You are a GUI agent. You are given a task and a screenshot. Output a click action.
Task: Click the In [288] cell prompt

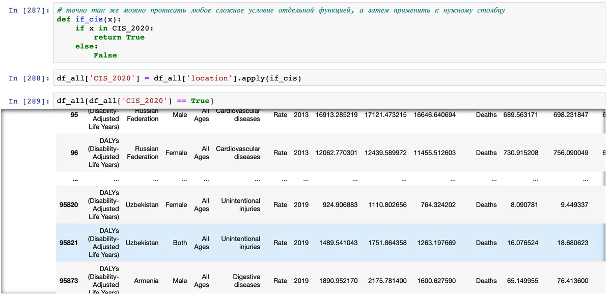click(30, 78)
